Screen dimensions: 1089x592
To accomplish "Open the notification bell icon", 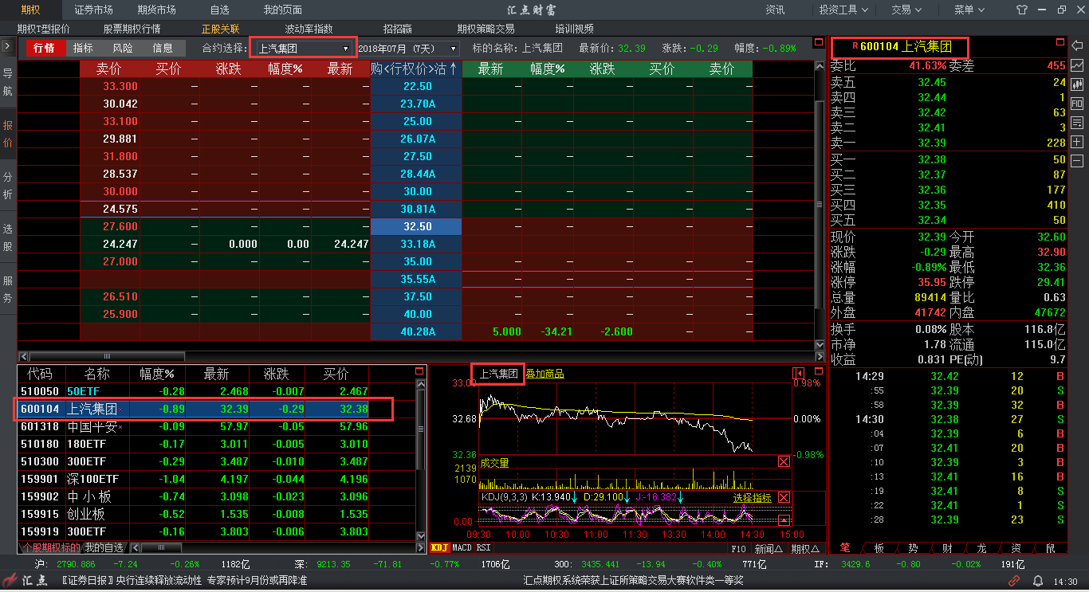I will [1038, 581].
